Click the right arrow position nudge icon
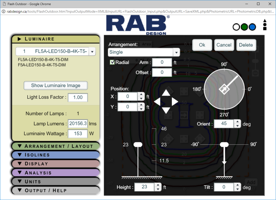The width and height of the screenshot is (276, 200). [175, 102]
